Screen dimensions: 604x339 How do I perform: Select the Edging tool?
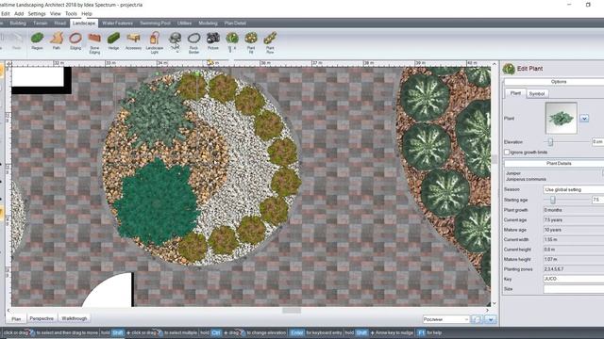(75, 41)
